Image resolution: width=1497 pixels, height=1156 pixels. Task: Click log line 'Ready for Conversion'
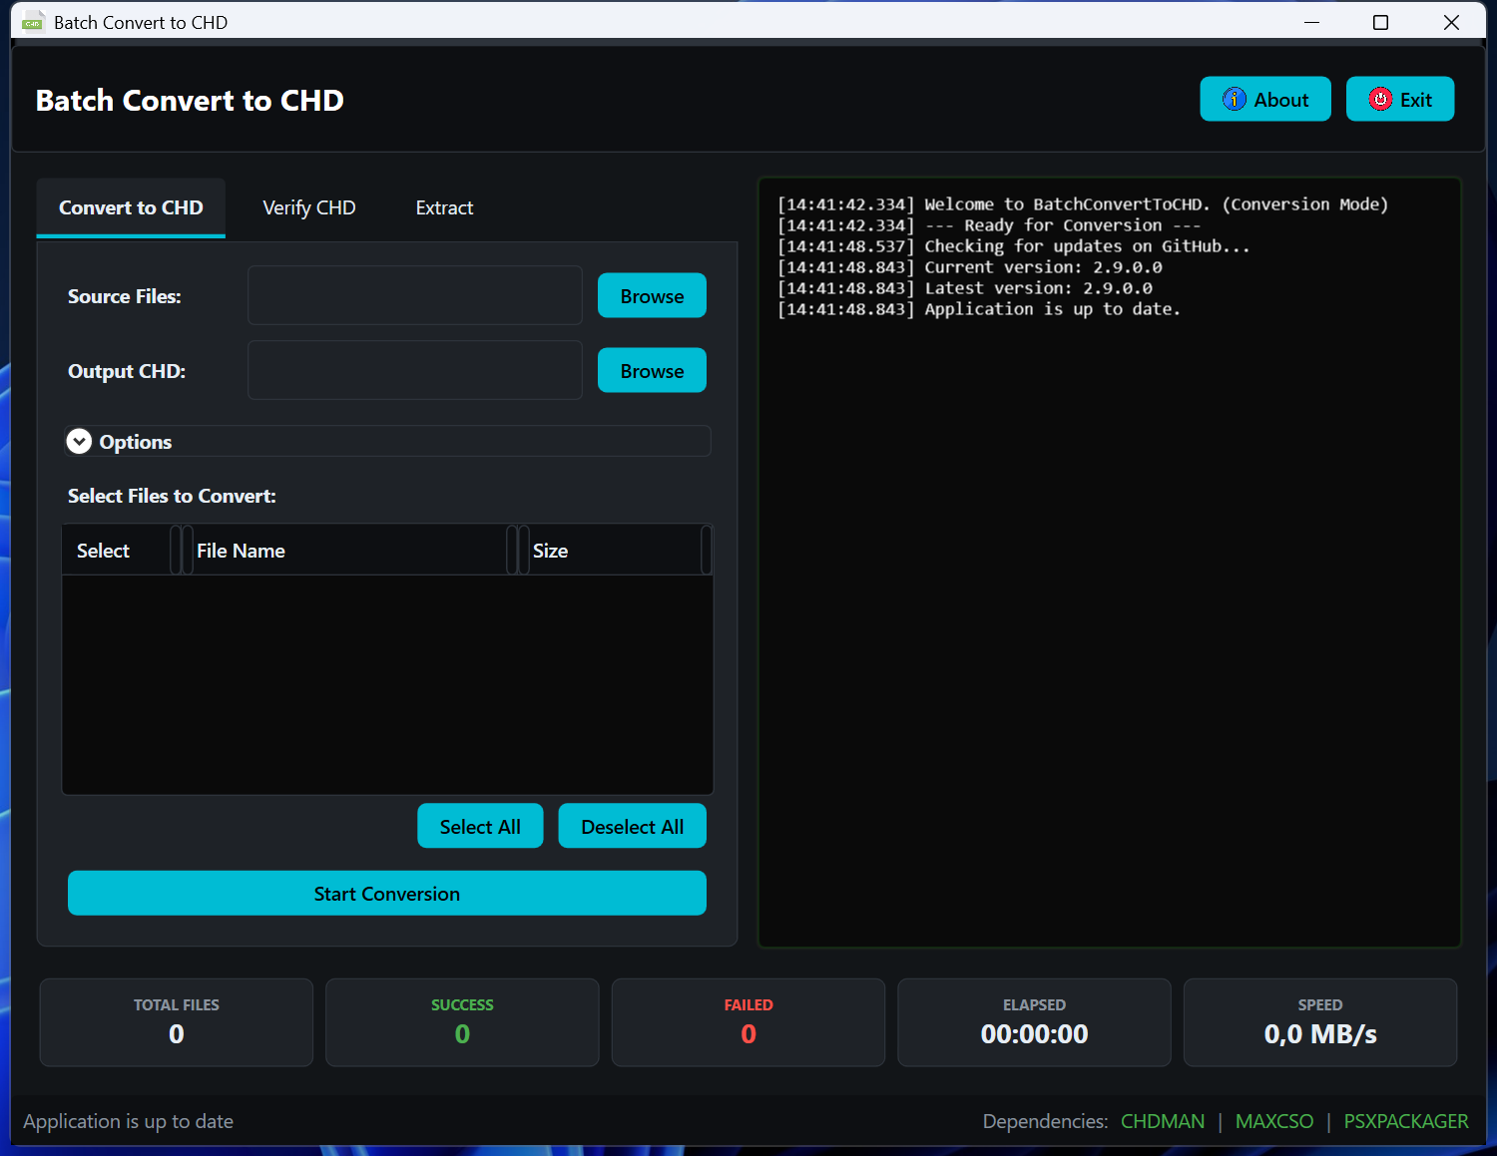tap(989, 225)
